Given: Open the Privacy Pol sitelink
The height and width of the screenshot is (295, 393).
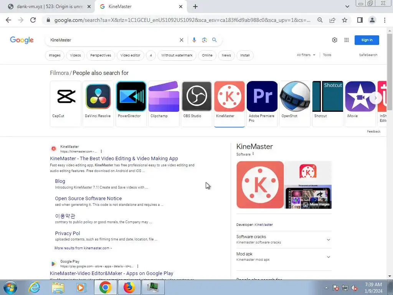Looking at the screenshot, I should pos(68,233).
